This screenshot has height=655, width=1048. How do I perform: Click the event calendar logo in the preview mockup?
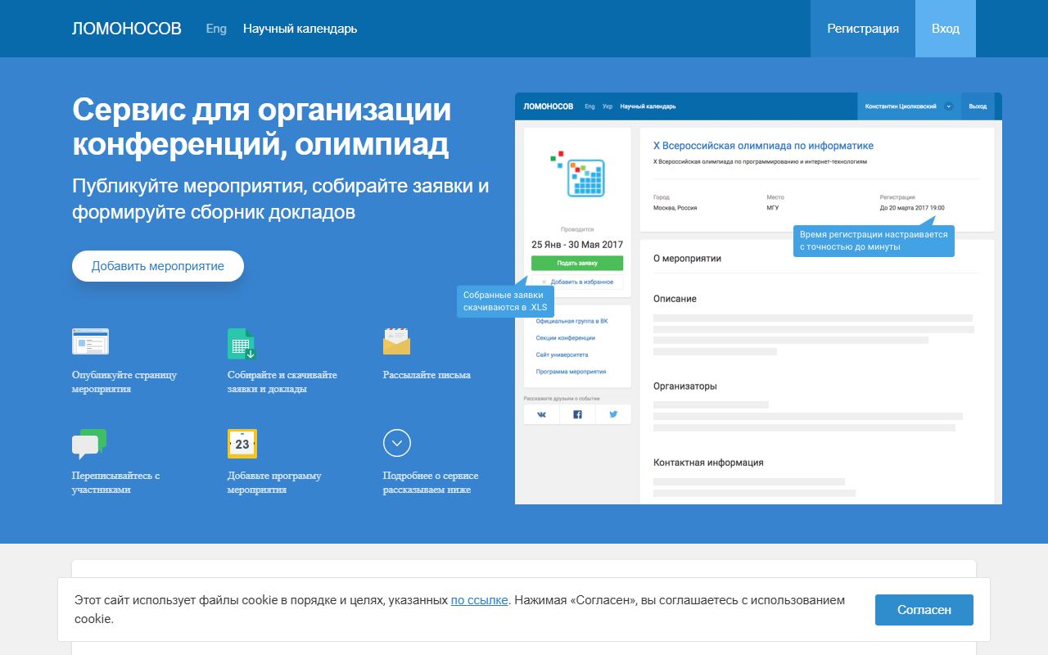click(577, 174)
